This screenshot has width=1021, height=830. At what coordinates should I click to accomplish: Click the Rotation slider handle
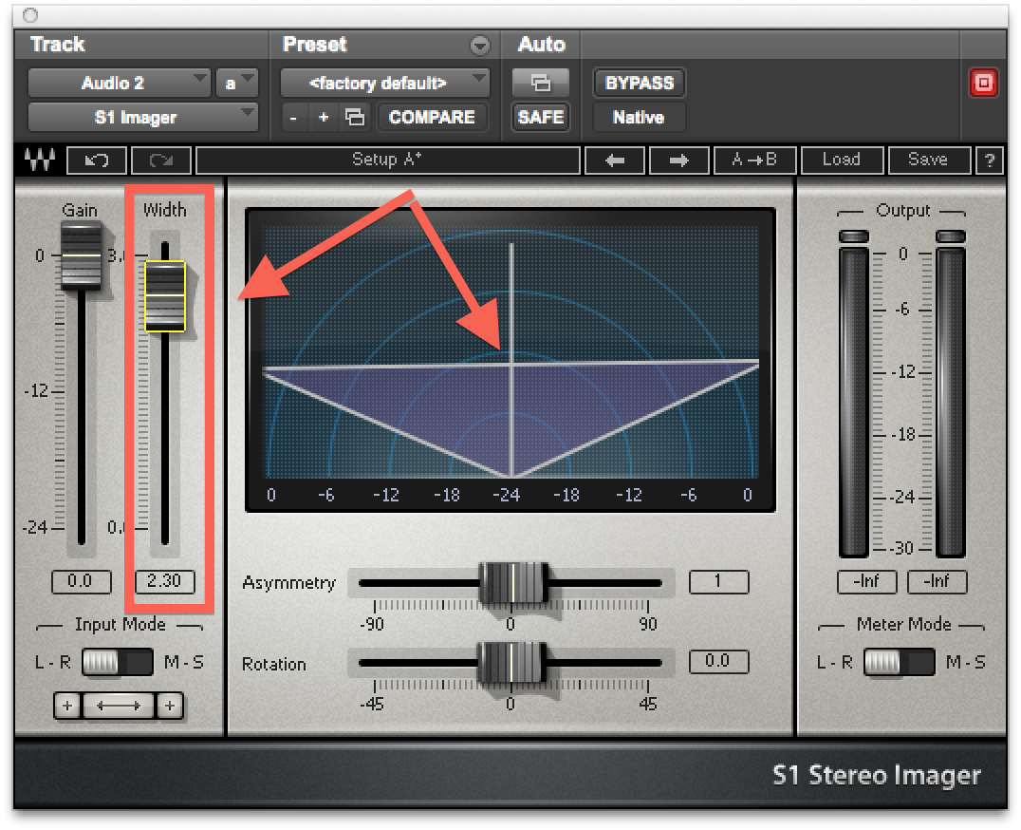pos(511,663)
